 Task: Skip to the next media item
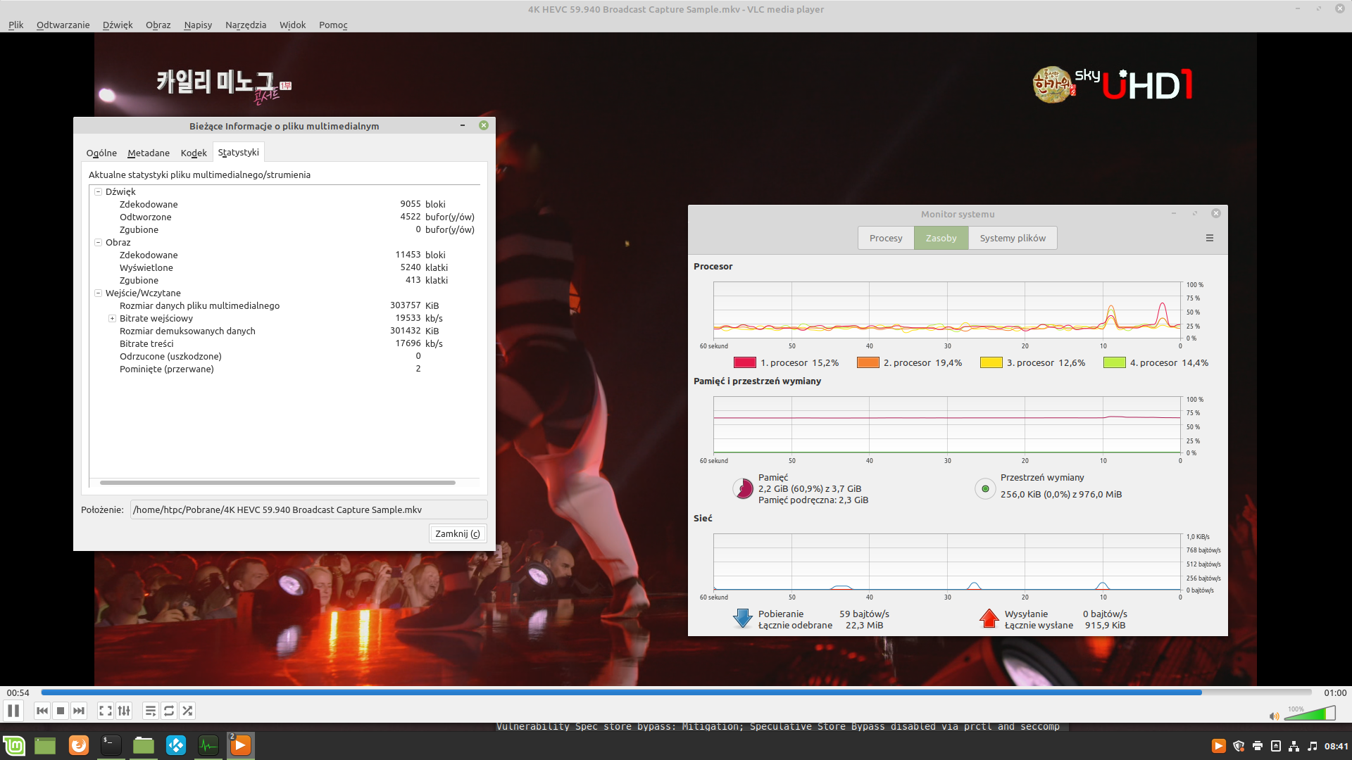[x=79, y=711]
